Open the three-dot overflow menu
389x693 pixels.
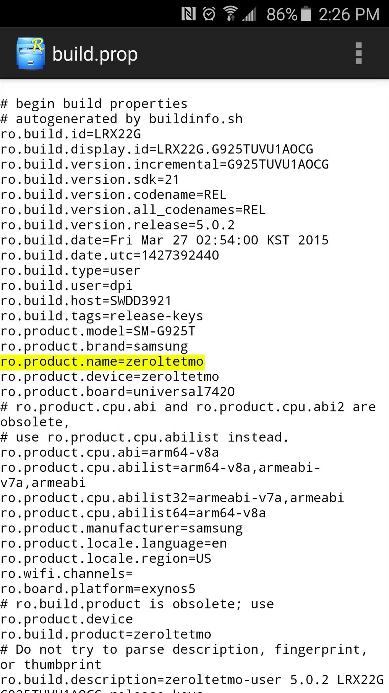click(x=359, y=53)
